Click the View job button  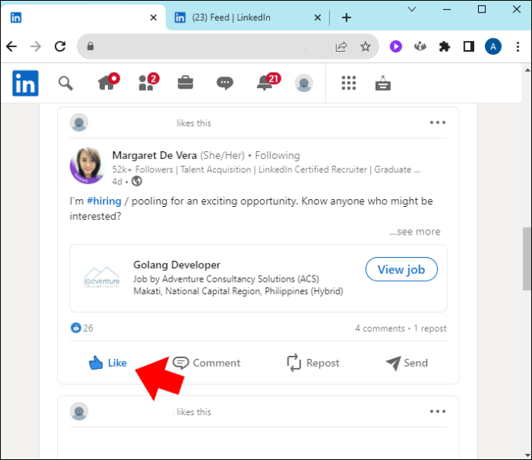[402, 269]
